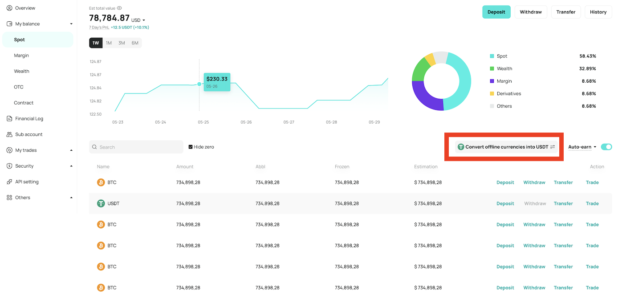
Task: Select the Security shield icon
Action: [10, 165]
